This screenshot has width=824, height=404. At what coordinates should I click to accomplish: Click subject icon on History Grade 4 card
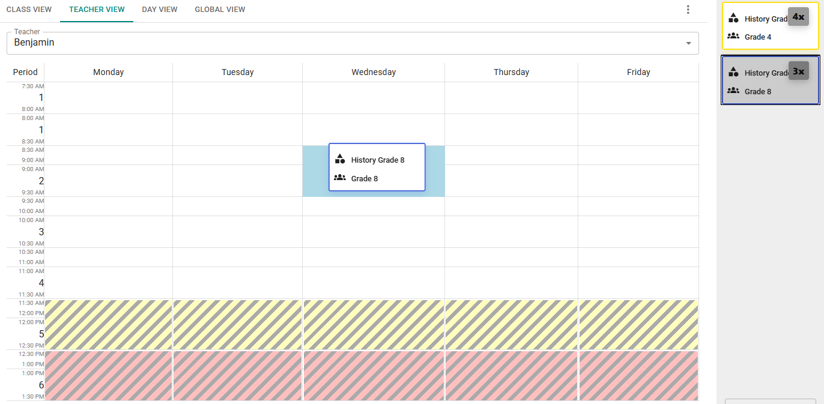pyautogui.click(x=733, y=18)
